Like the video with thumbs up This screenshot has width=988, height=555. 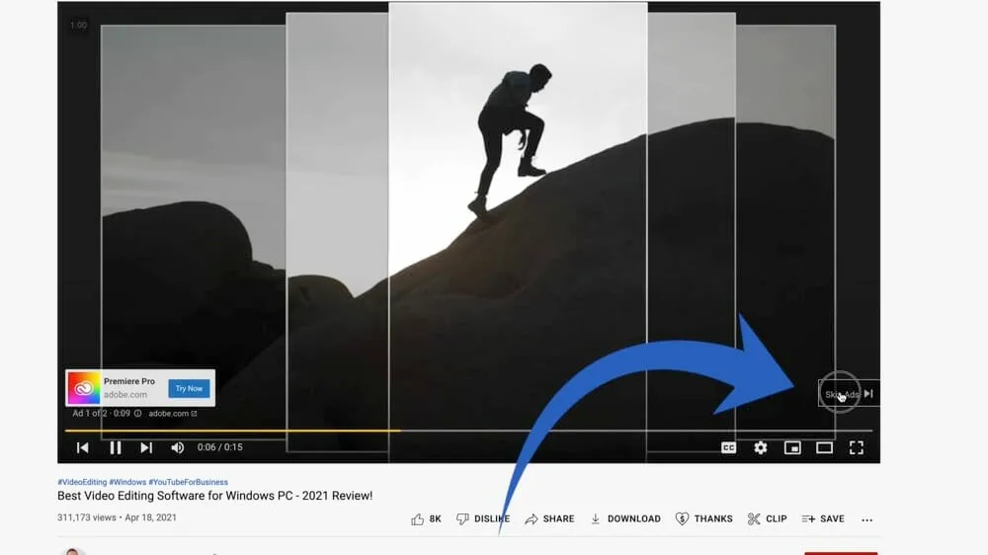coord(426,518)
